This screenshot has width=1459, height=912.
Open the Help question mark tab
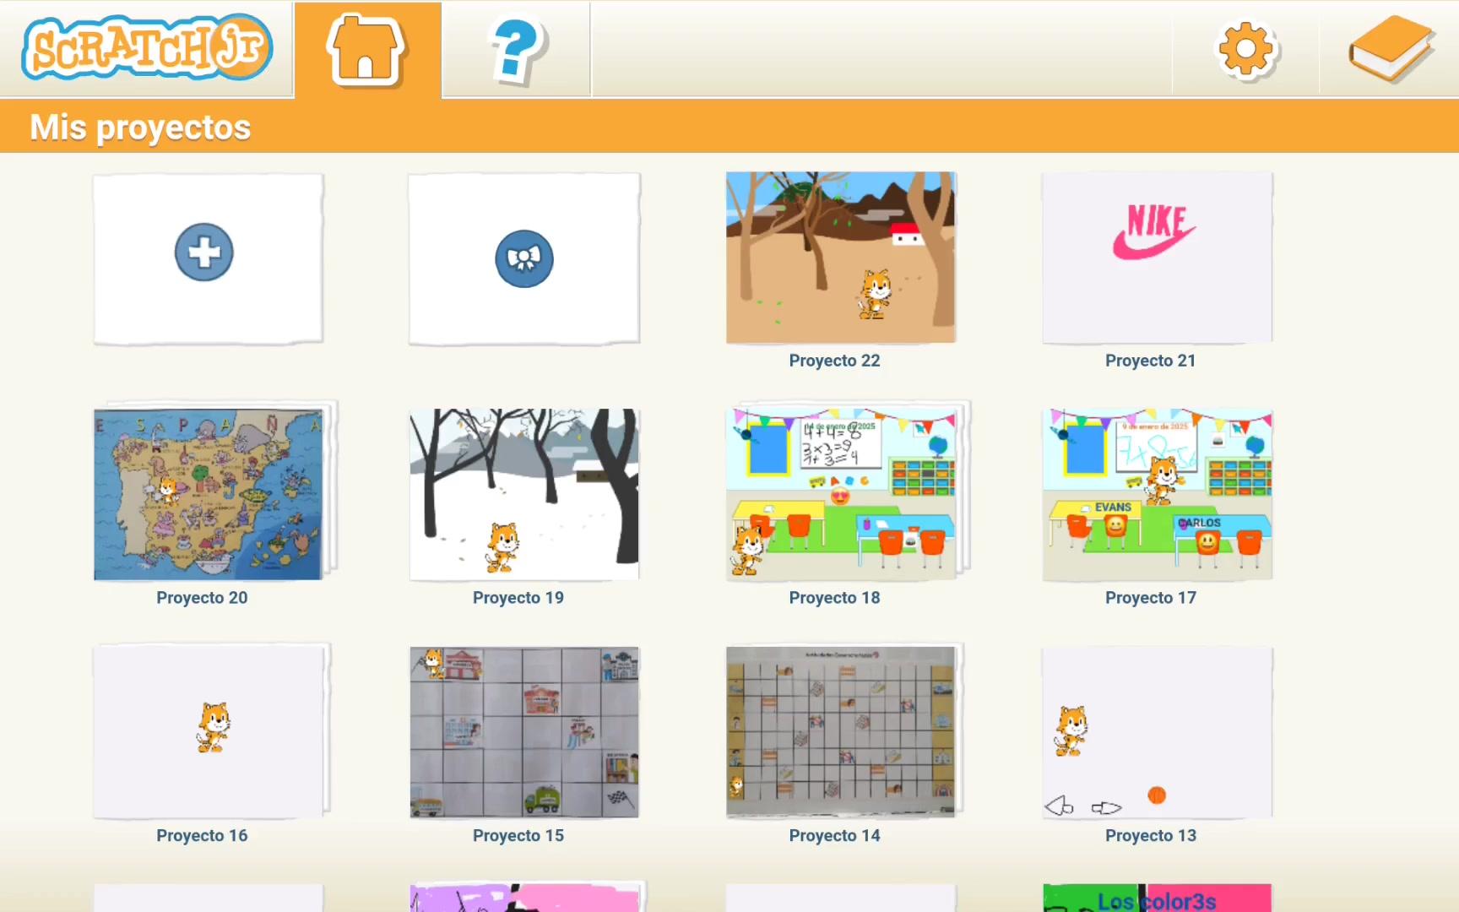[516, 50]
